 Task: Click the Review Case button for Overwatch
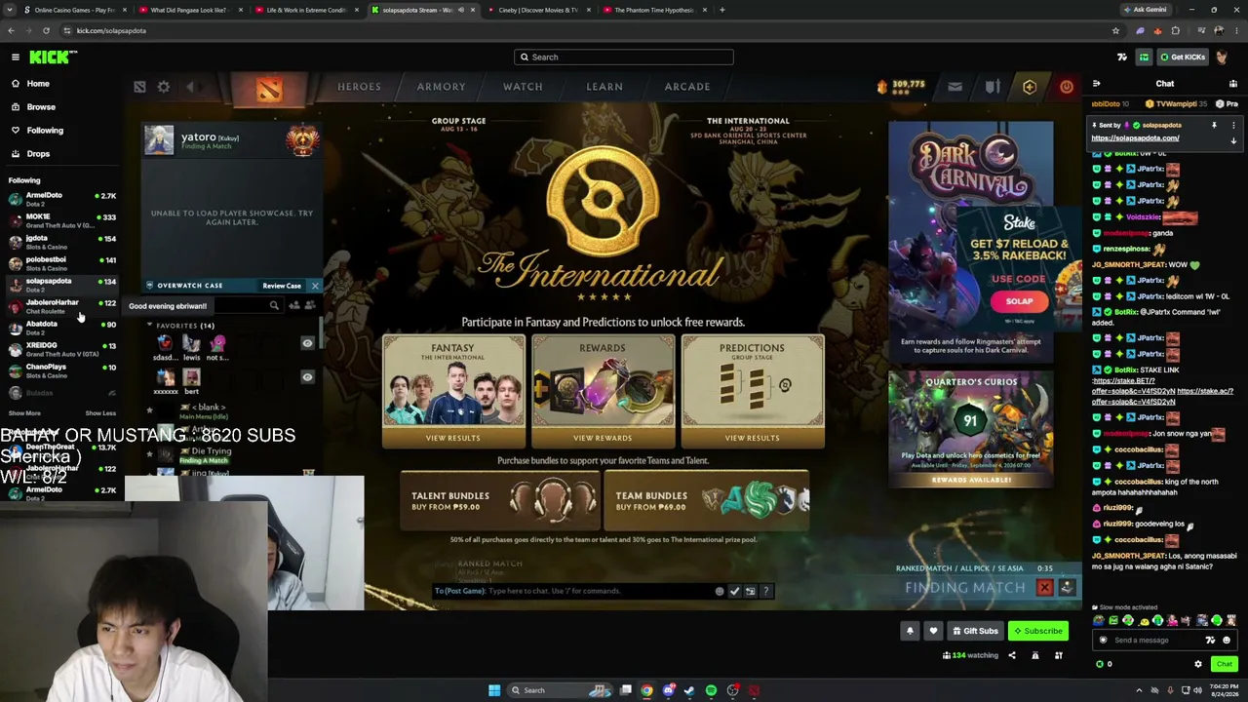point(282,286)
